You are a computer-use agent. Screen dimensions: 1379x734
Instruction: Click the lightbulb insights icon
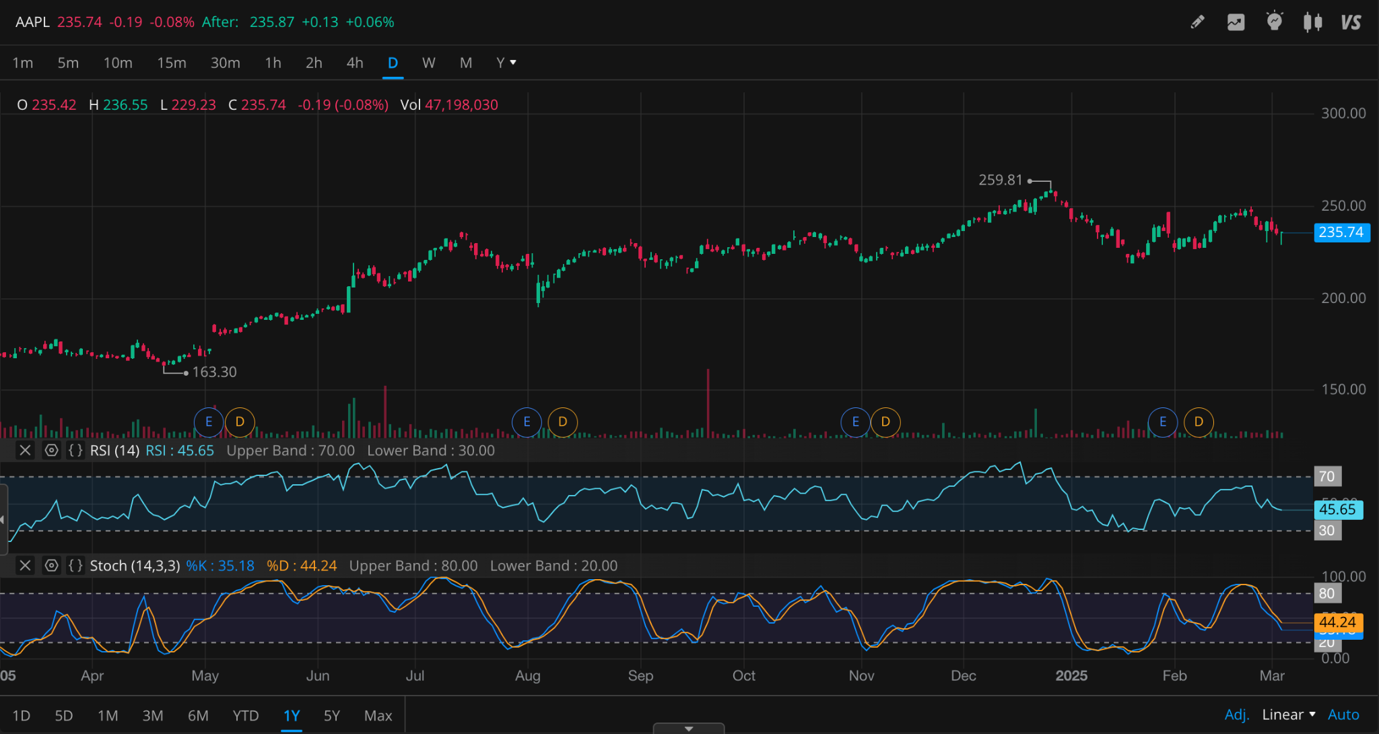click(x=1274, y=22)
